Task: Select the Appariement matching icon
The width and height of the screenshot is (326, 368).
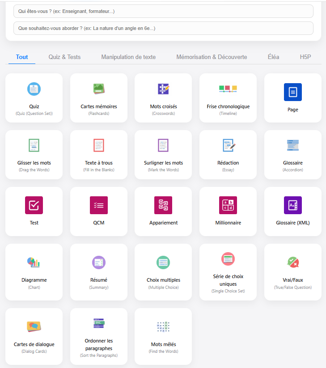Action: tap(163, 205)
